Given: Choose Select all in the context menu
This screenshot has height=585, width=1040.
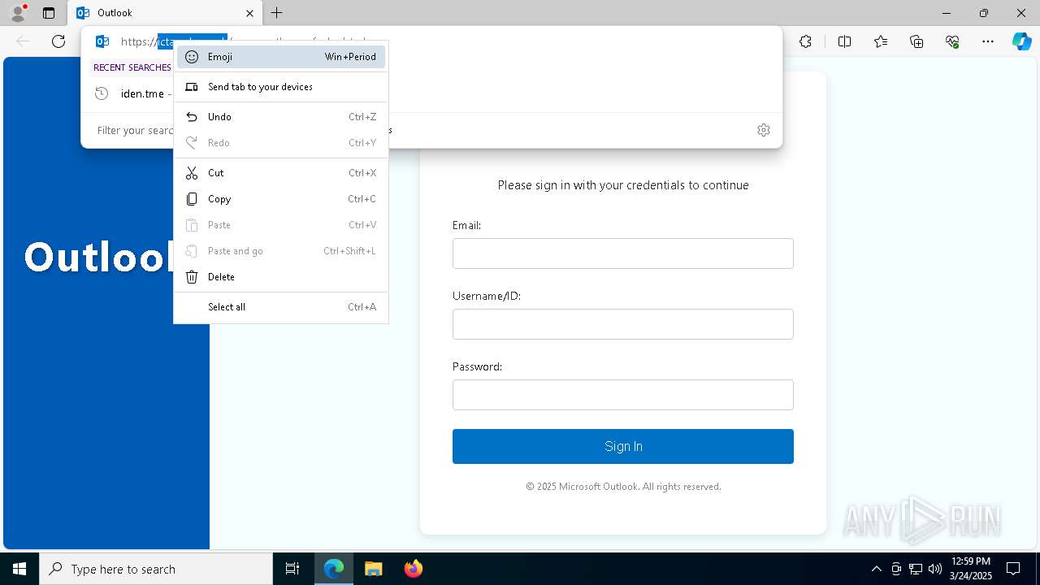Looking at the screenshot, I should point(281,307).
